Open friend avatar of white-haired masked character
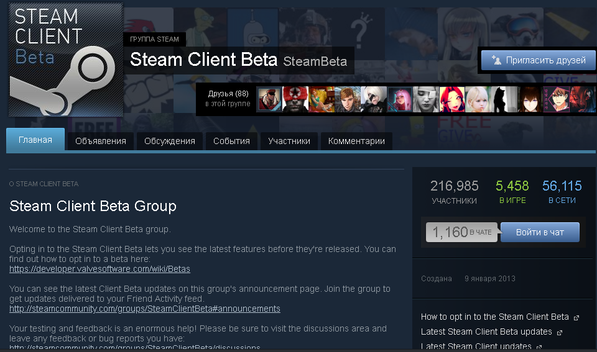Screen dimensions: 597x352 (x=374, y=99)
